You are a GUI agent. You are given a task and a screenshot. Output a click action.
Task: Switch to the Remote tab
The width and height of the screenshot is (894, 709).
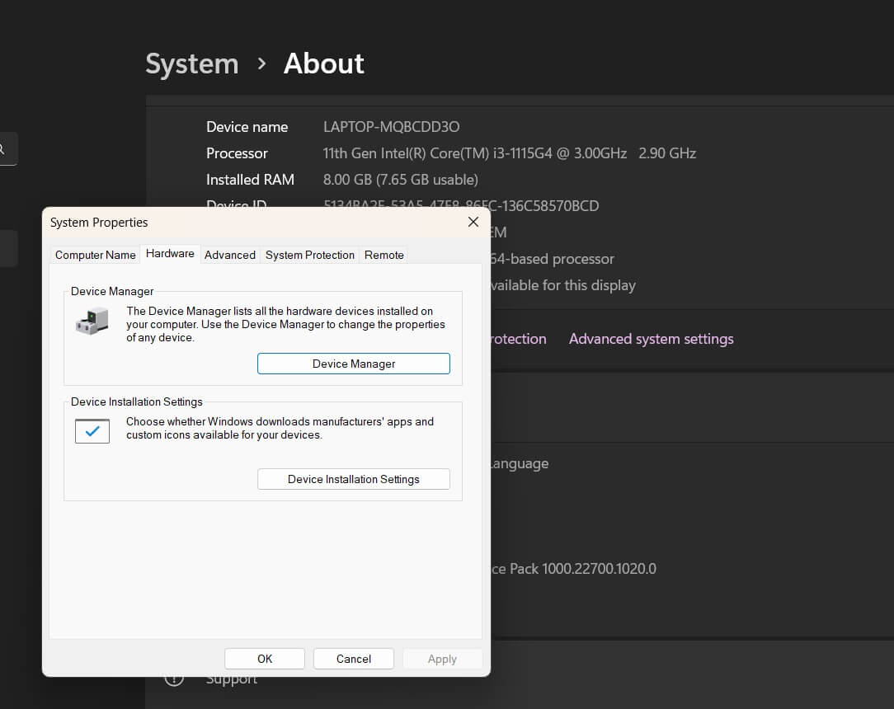click(383, 255)
